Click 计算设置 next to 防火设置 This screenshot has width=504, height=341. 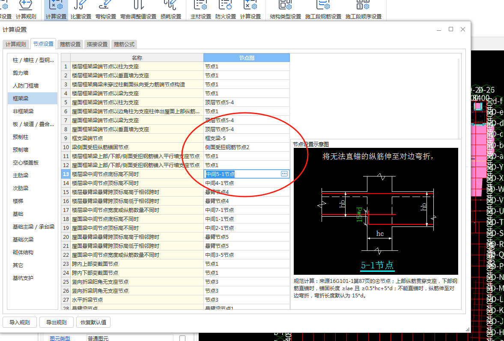coord(251,10)
